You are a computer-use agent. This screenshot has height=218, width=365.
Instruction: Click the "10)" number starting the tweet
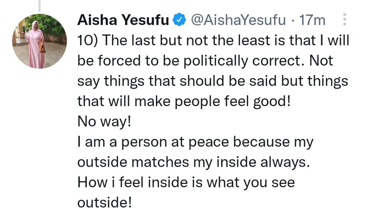(88, 41)
